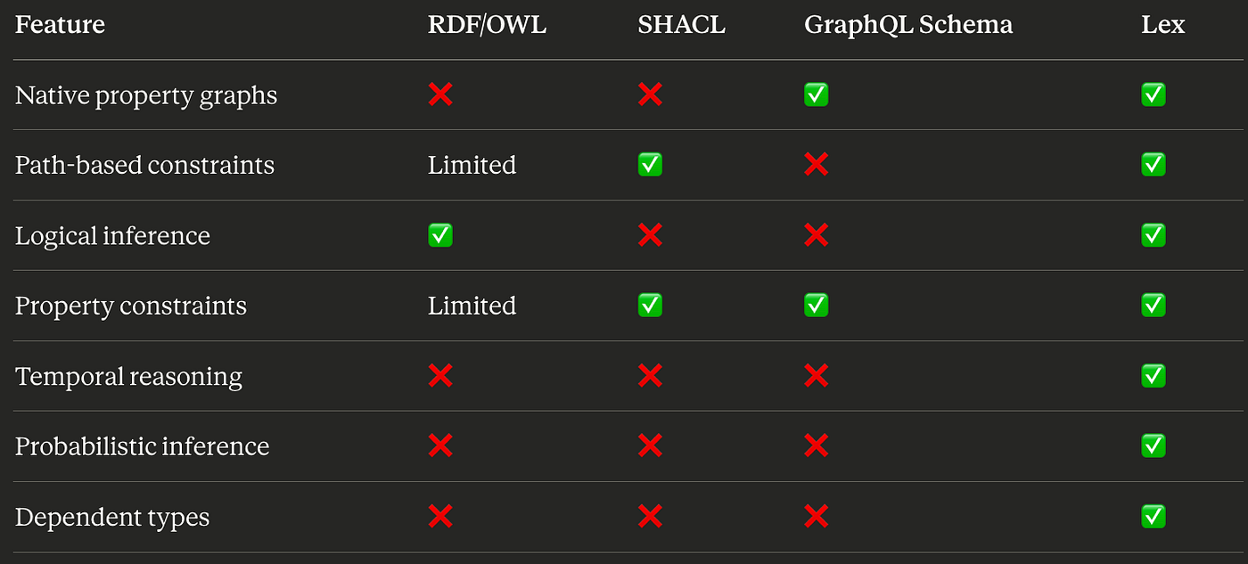Click the SHACL column header
Screen dimensions: 1248x564
(681, 25)
